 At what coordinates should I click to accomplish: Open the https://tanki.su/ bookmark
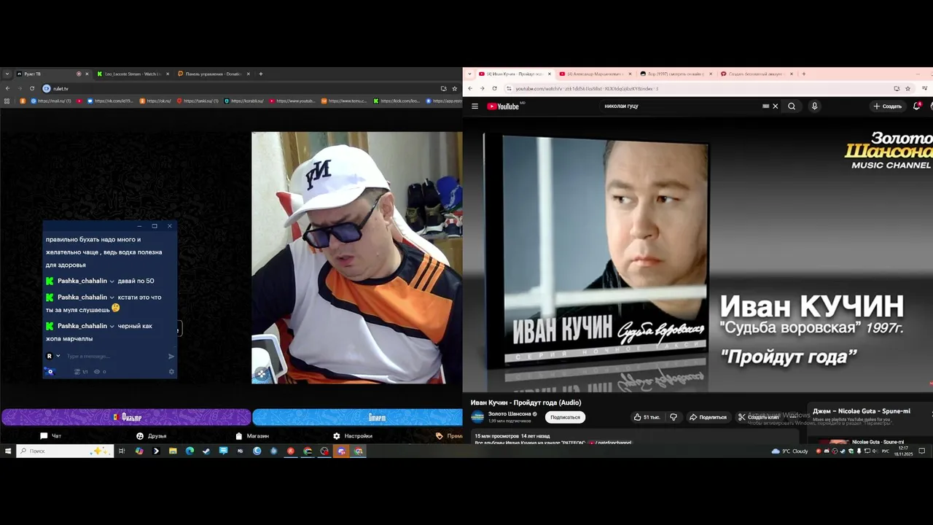click(198, 101)
